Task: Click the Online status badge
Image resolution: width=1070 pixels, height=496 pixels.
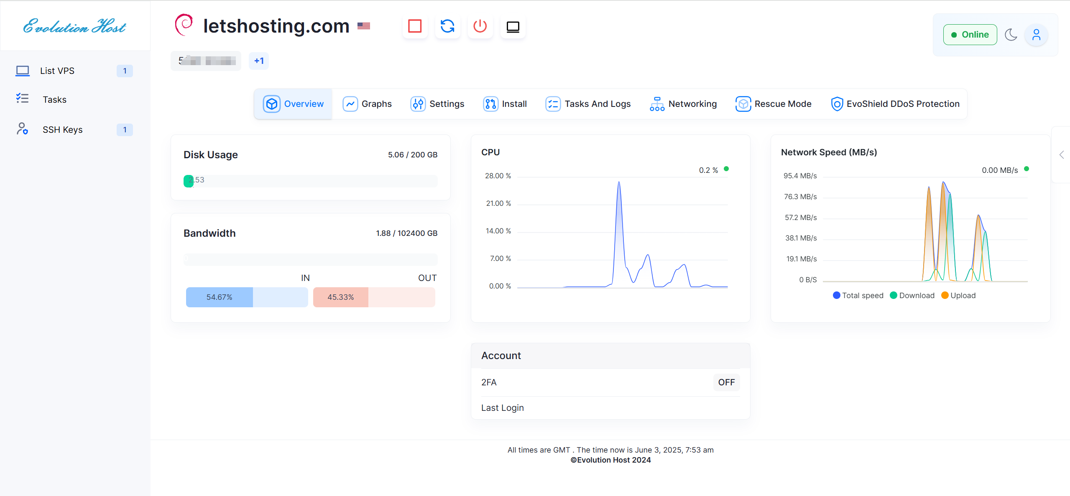Action: tap(970, 35)
